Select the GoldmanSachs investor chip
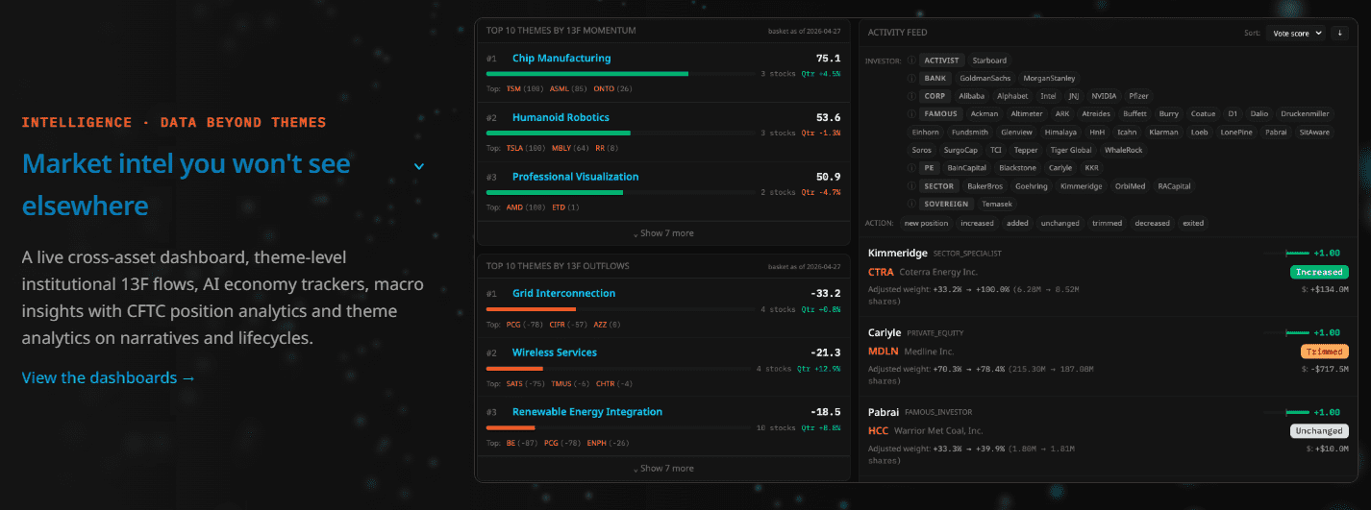Image resolution: width=1371 pixels, height=510 pixels. (985, 79)
